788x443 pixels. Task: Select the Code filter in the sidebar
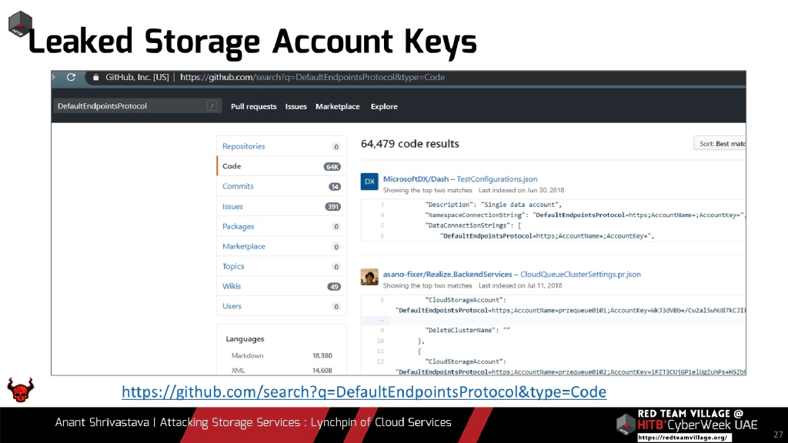click(x=232, y=165)
